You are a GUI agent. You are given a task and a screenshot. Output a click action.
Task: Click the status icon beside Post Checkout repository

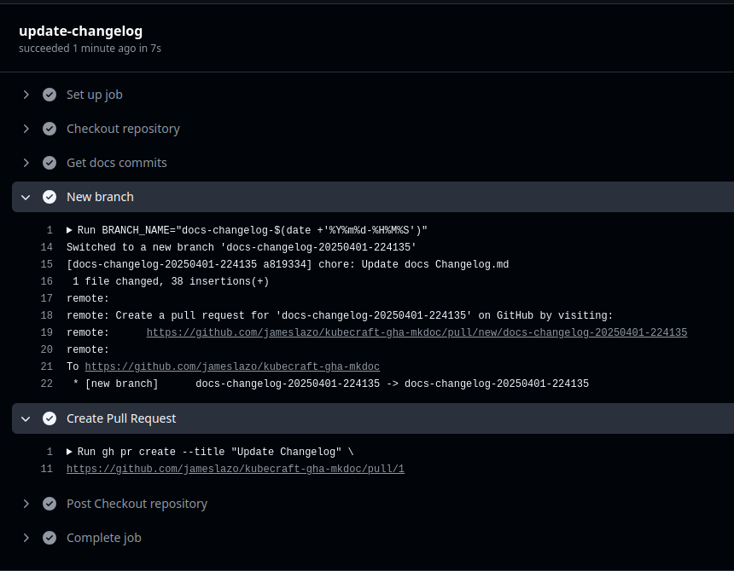50,504
